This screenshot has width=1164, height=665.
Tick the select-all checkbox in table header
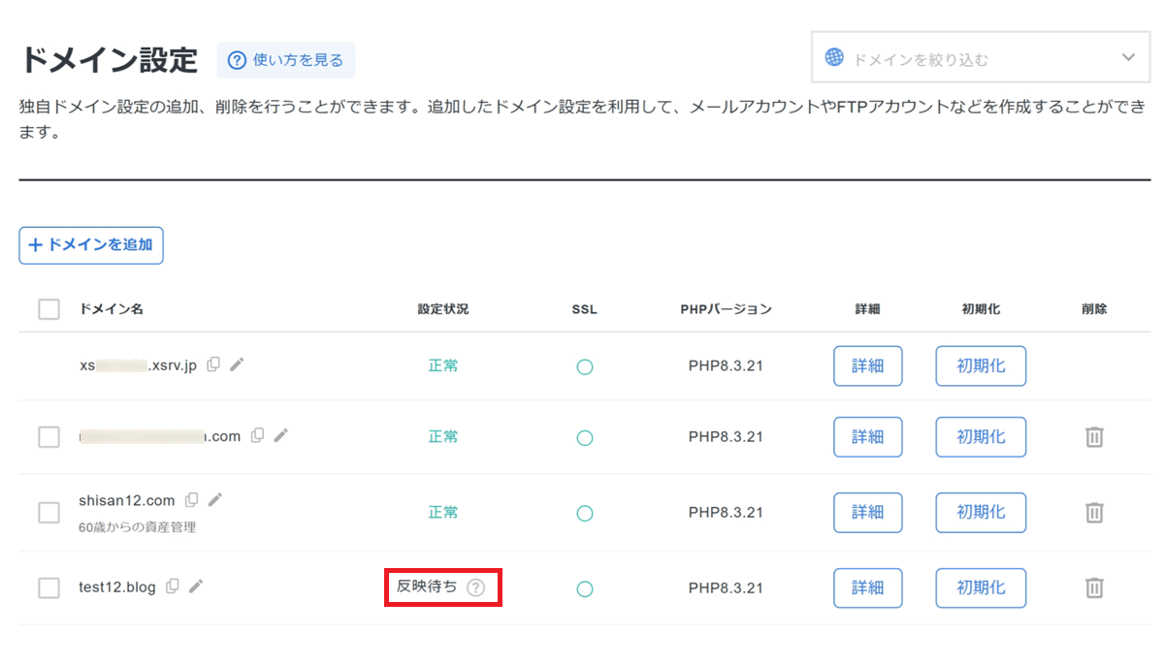[48, 309]
